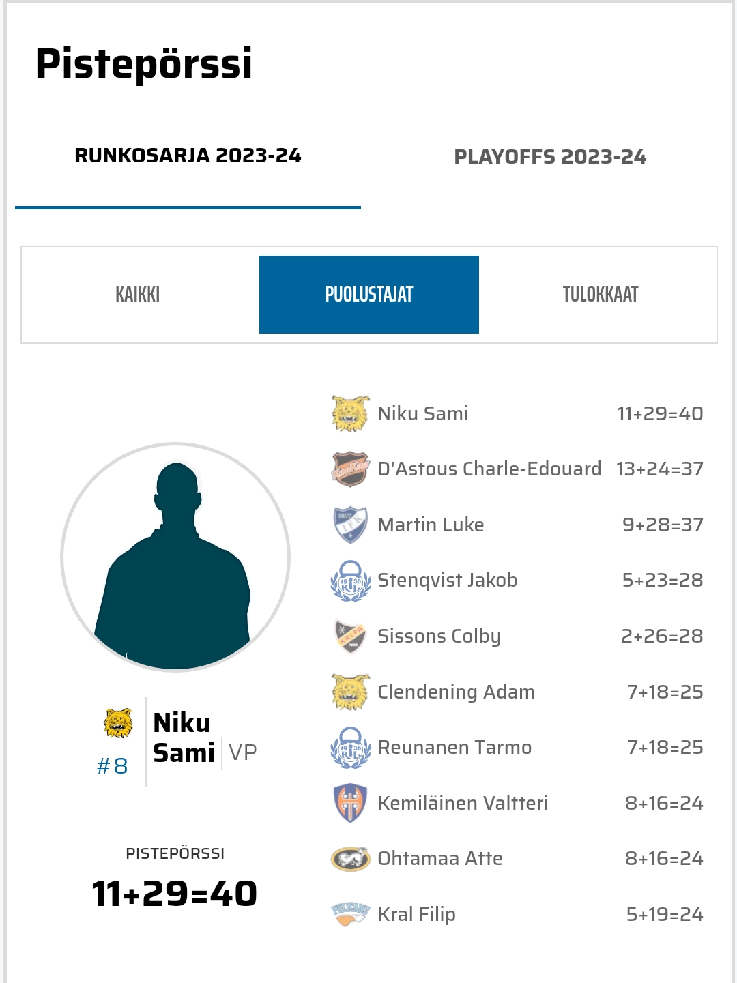Screen dimensions: 737x983
Task: Click the large Niku Sami name heading
Action: 183,738
